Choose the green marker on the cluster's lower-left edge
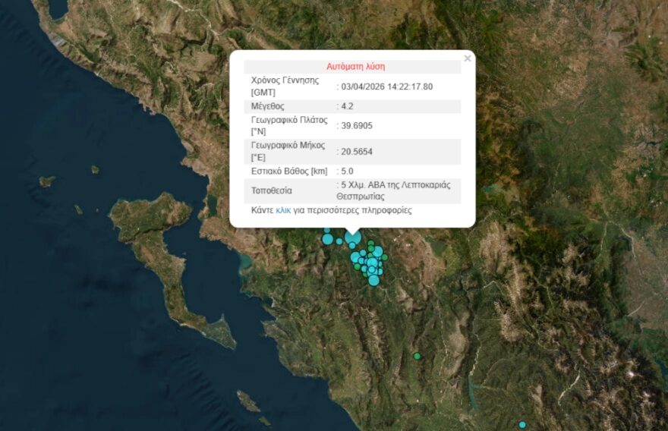668x431 pixels. (x=358, y=266)
